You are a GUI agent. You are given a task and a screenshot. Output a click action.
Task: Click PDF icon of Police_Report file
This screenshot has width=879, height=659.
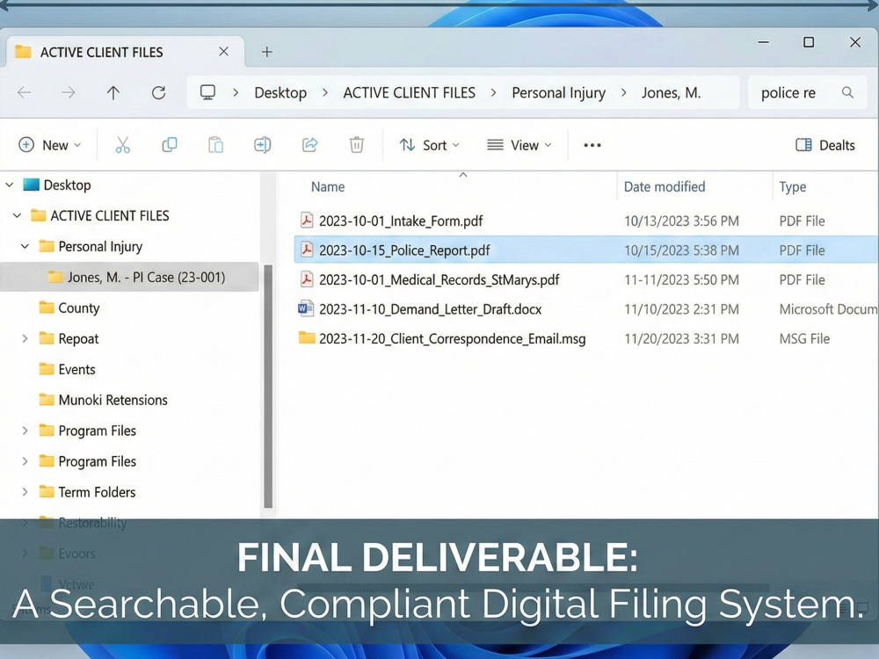point(307,250)
